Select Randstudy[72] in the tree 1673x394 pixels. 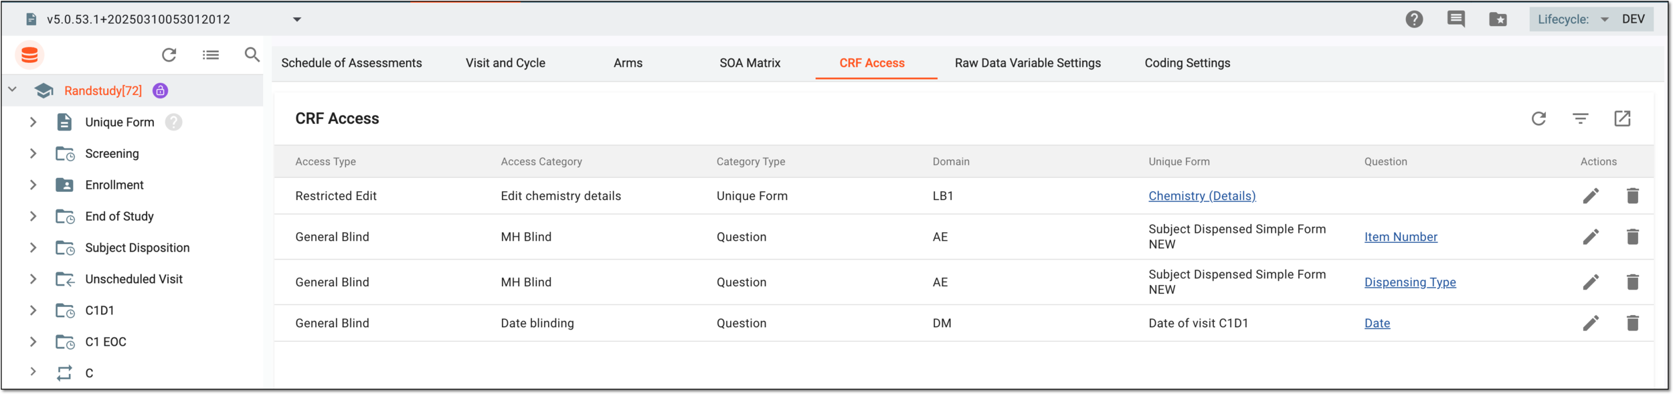pyautogui.click(x=103, y=91)
